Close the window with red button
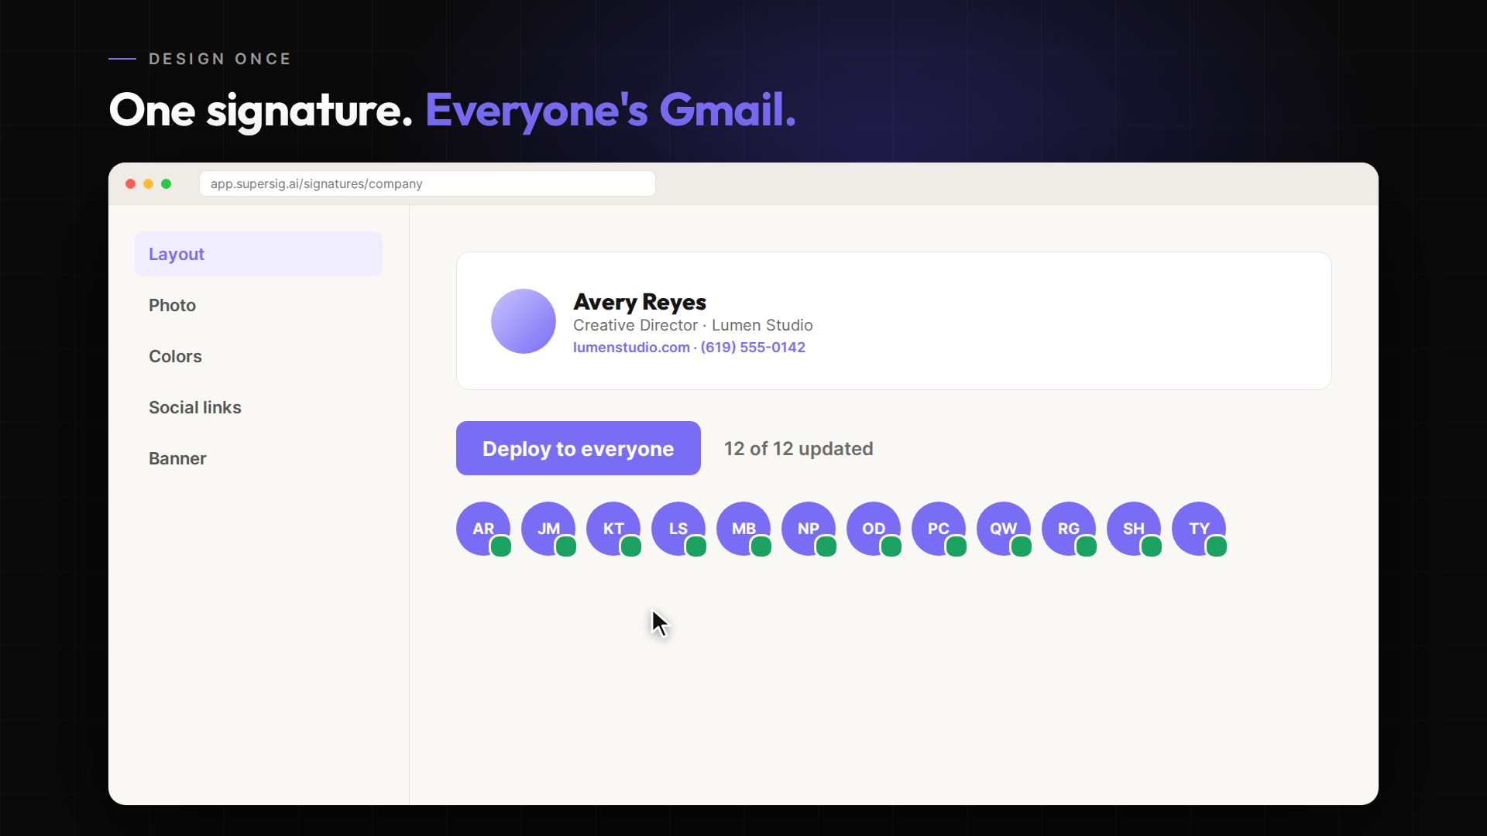This screenshot has height=836, width=1487. pos(130,183)
